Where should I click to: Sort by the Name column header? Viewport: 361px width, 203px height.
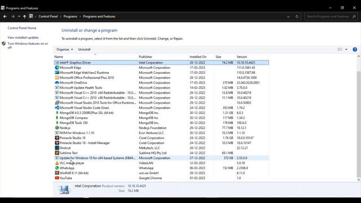coord(95,56)
